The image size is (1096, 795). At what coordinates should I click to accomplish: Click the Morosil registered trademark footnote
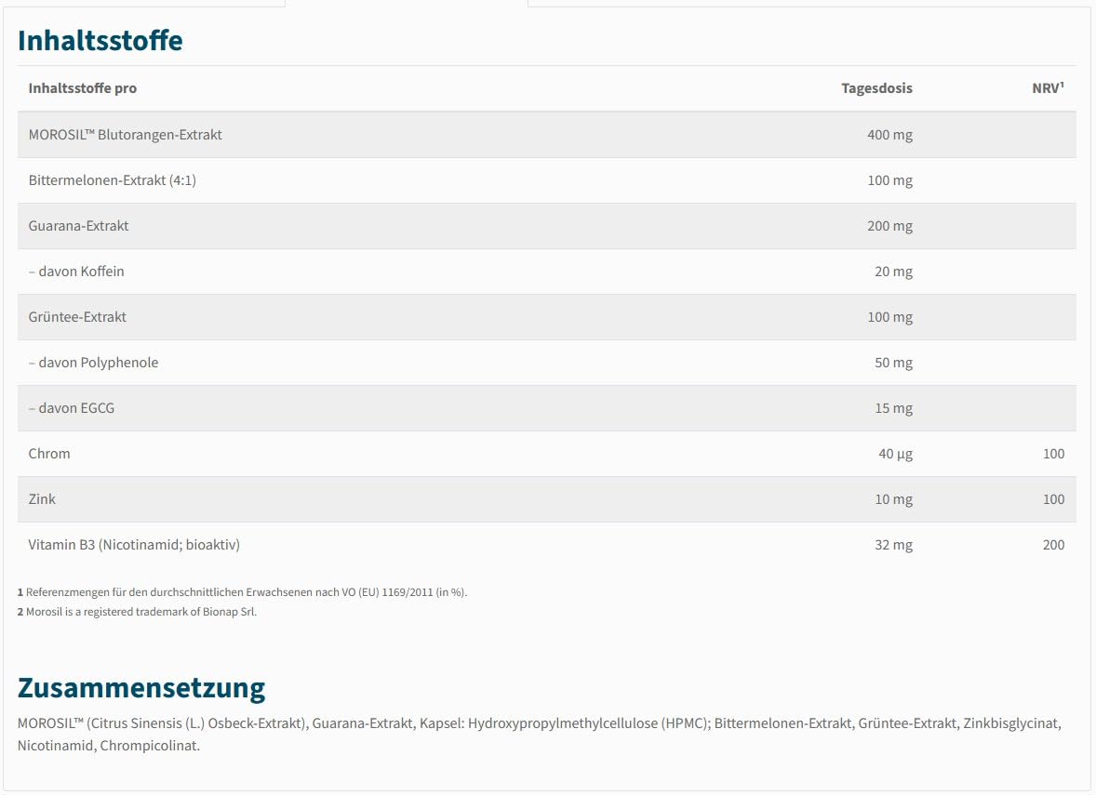coord(137,612)
